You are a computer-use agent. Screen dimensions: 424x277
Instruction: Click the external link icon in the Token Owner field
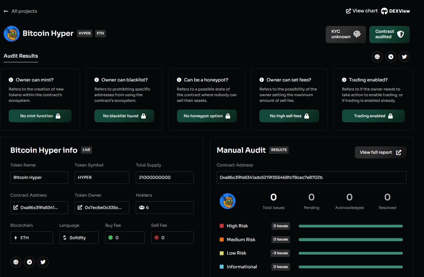(x=80, y=208)
